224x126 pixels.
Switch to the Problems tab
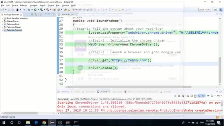63,92
